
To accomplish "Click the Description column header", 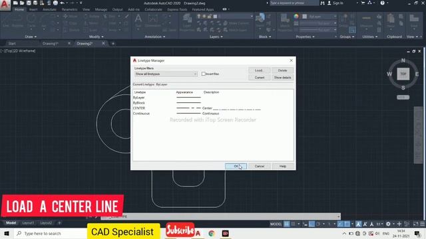I will pos(212,92).
